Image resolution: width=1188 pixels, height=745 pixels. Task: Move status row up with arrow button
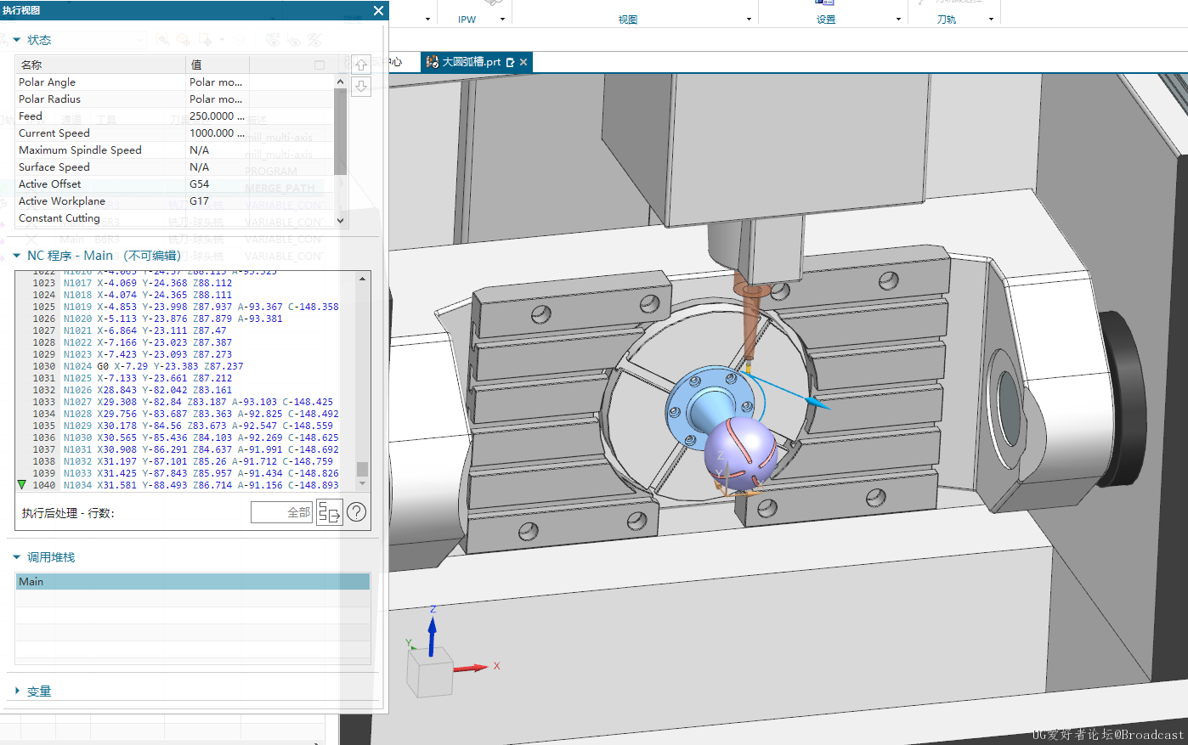[x=361, y=65]
